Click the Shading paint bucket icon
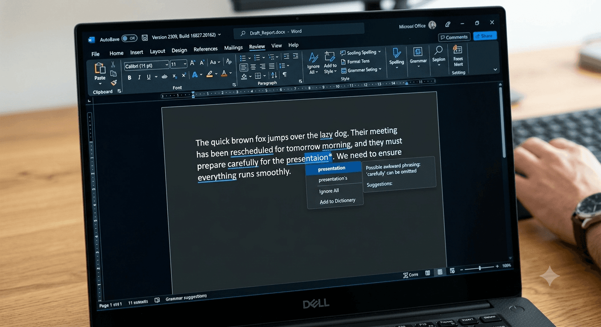The image size is (601, 327). [244, 76]
